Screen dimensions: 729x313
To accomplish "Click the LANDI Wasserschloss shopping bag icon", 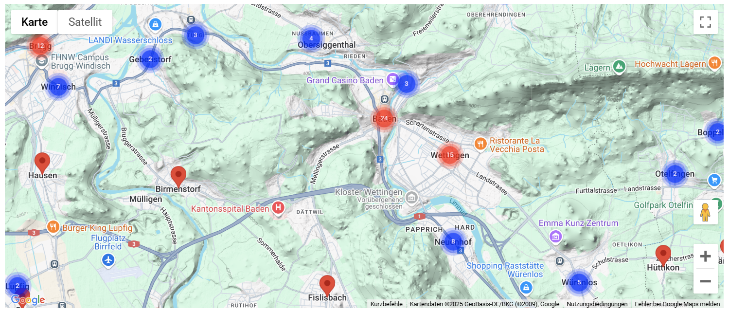I will pyautogui.click(x=155, y=23).
